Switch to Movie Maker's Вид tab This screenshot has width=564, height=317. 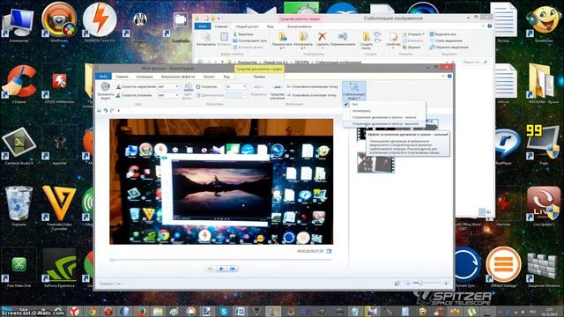[x=226, y=77]
